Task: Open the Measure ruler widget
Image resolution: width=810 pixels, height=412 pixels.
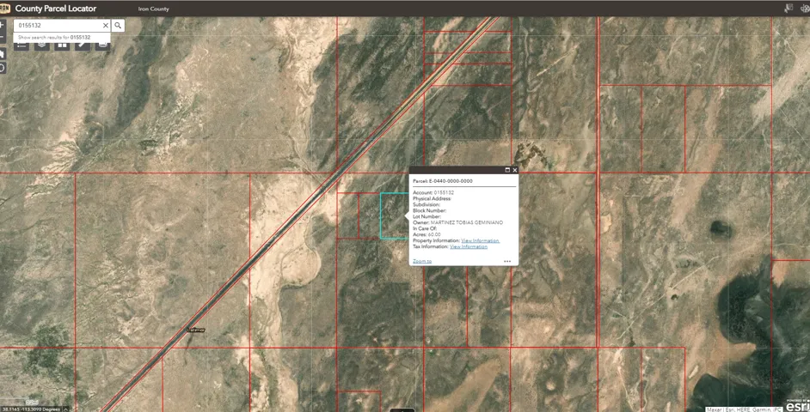Action: 83,45
